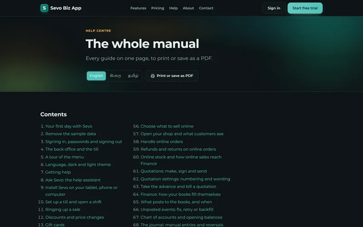This screenshot has width=363, height=227.
Task: Open the Contact page
Action: pyautogui.click(x=206, y=8)
